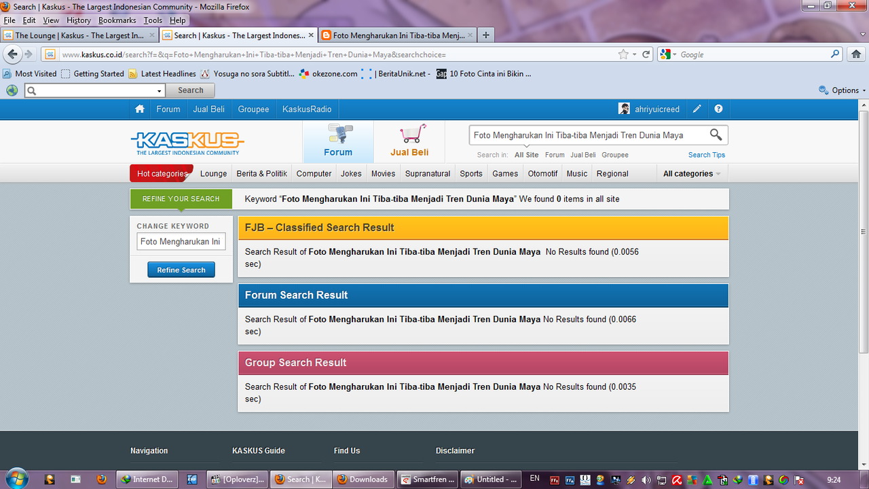Open the Bookmarks menu
This screenshot has width=869, height=489.
coord(117,20)
